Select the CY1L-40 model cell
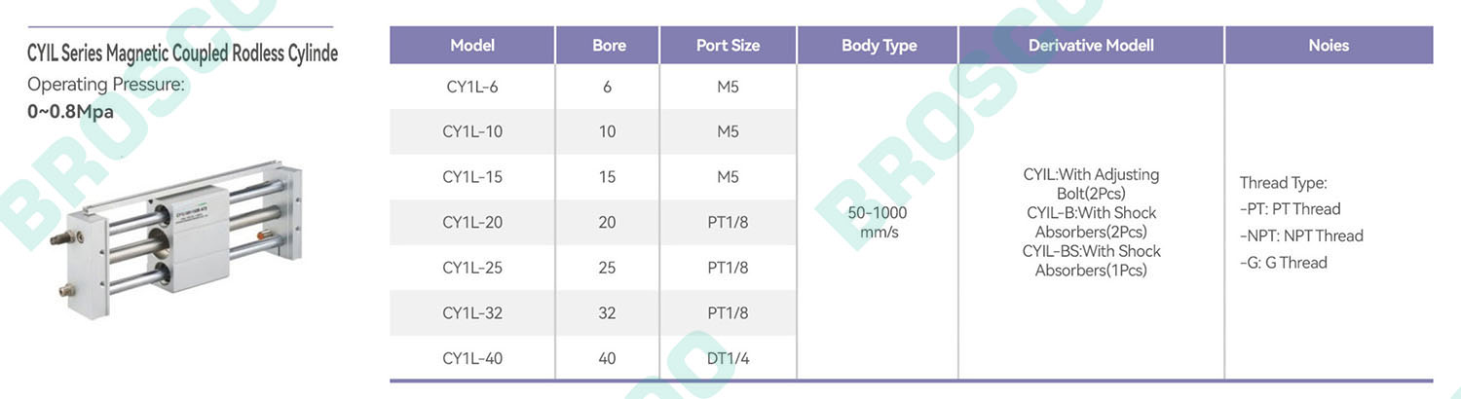This screenshot has height=399, width=1461. click(472, 358)
